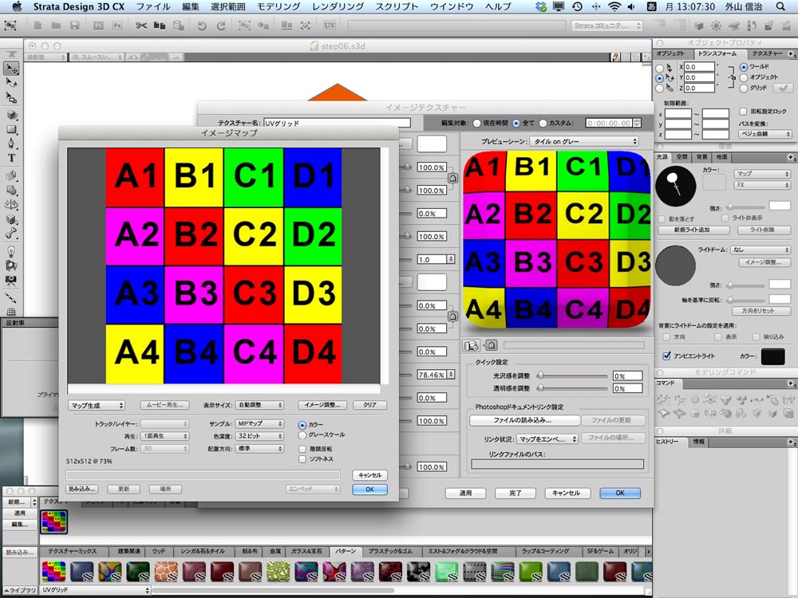Image resolution: width=798 pixels, height=598 pixels.
Task: Open the サンプル MIPマップ dropdown
Action: [x=259, y=423]
